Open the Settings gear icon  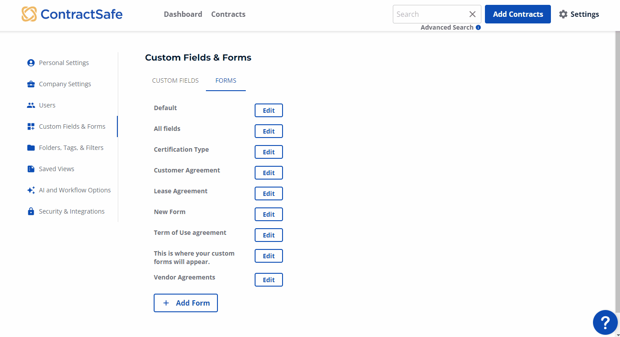(x=563, y=14)
